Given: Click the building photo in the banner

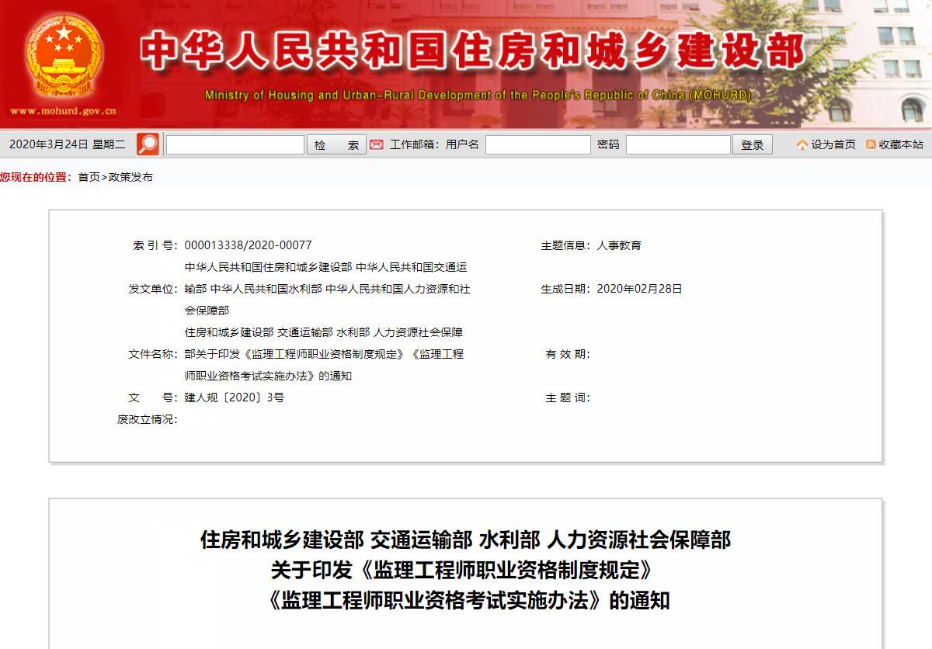Looking at the screenshot, I should pos(870,62).
